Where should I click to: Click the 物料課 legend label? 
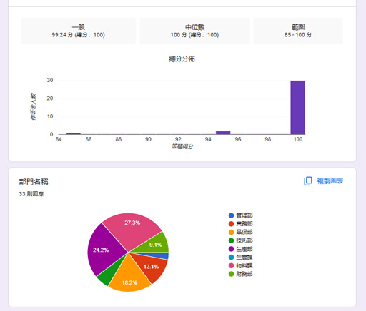point(244,265)
